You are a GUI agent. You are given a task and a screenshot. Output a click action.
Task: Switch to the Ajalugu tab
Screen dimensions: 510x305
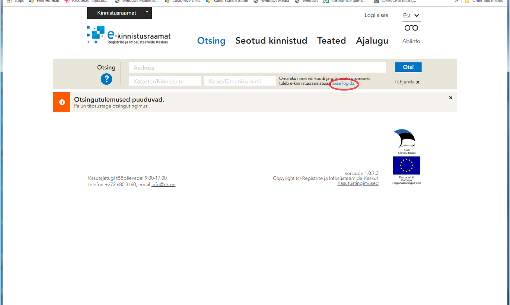pos(372,41)
